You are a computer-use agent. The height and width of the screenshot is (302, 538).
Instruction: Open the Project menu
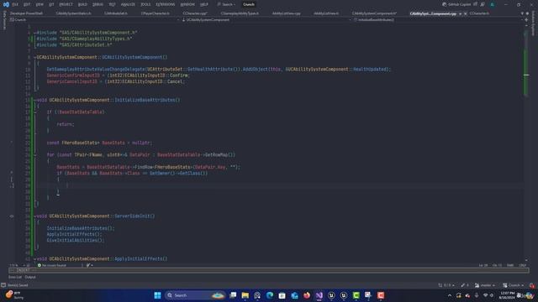66,4
